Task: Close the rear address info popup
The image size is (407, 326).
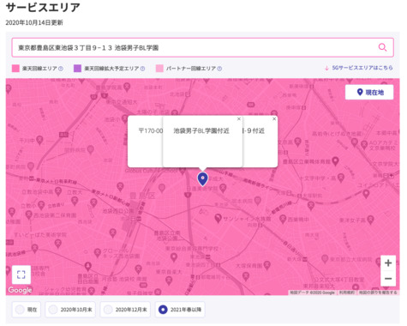Action: click(x=274, y=118)
